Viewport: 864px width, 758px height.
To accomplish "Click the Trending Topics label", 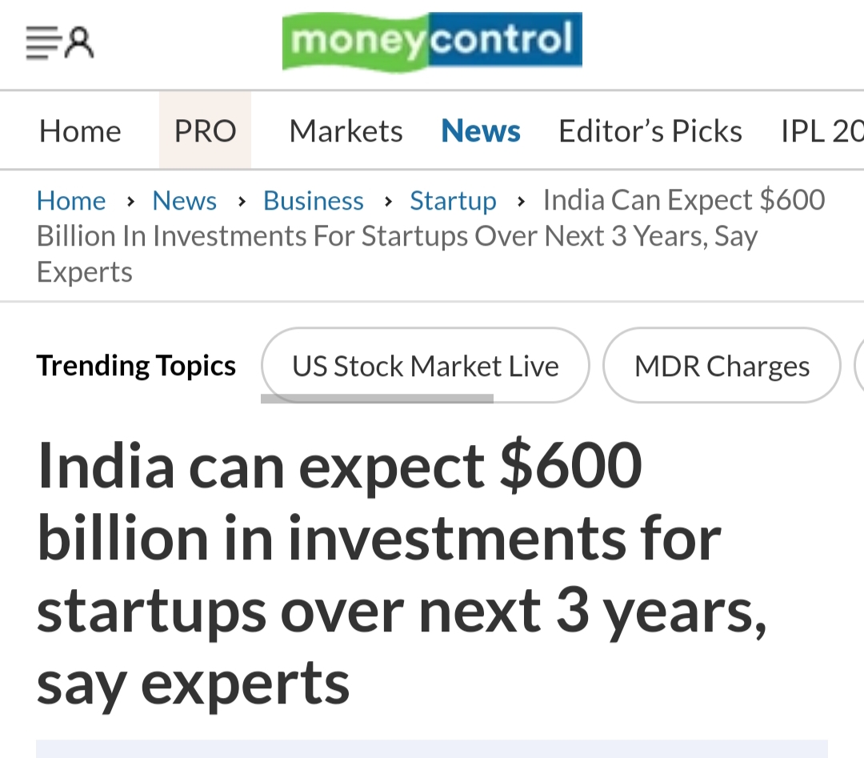I will pos(136,366).
